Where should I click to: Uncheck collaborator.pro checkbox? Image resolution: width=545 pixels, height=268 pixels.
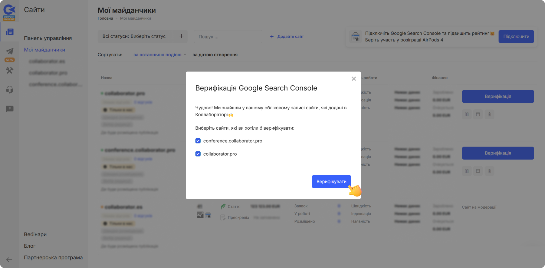click(x=198, y=154)
